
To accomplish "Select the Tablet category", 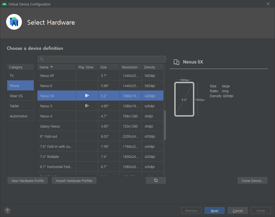I will [x=21, y=106].
